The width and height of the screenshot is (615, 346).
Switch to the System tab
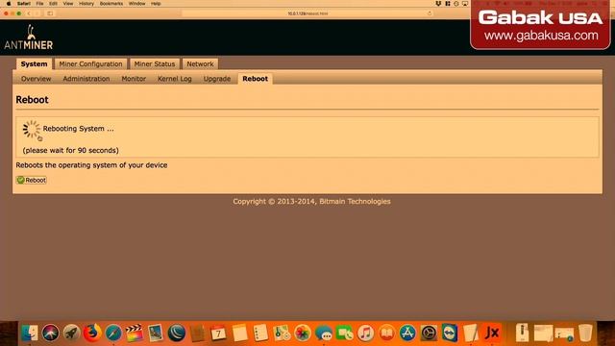coord(35,64)
